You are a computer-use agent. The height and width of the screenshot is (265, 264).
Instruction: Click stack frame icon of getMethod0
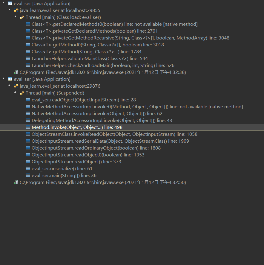[28, 45]
